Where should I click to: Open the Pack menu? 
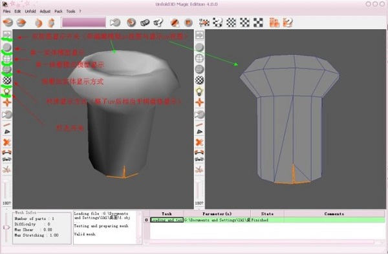[58, 12]
